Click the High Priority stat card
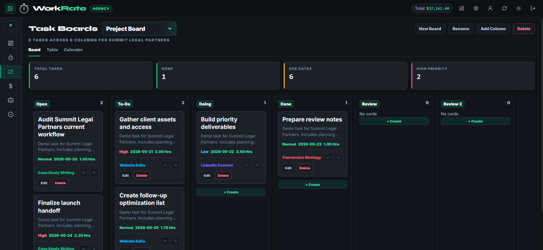 point(473,76)
